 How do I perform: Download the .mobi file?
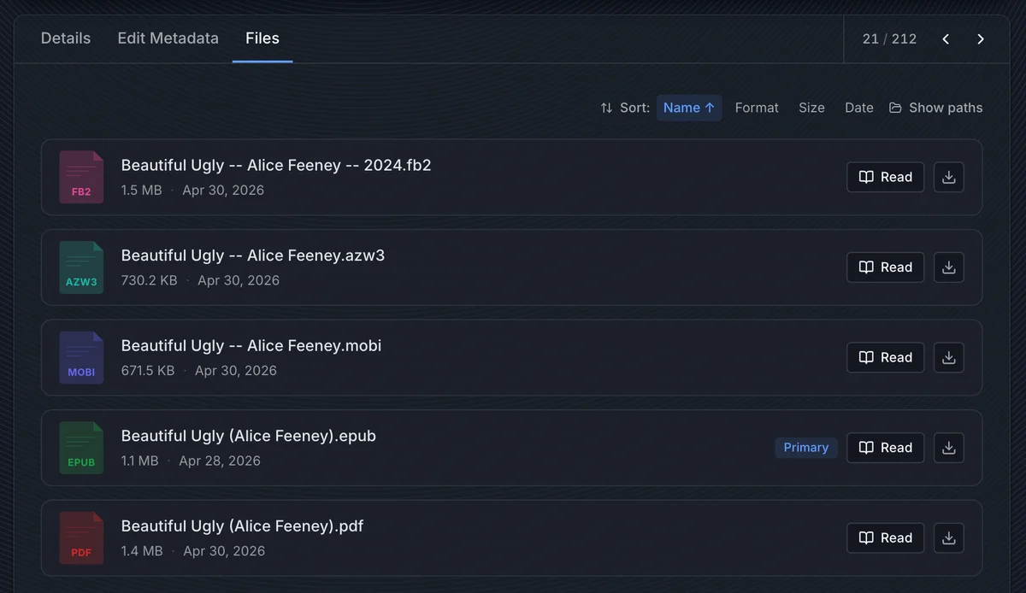(948, 357)
